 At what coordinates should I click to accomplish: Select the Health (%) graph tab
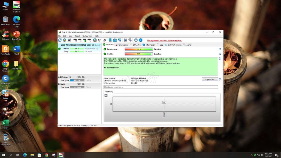click(109, 92)
